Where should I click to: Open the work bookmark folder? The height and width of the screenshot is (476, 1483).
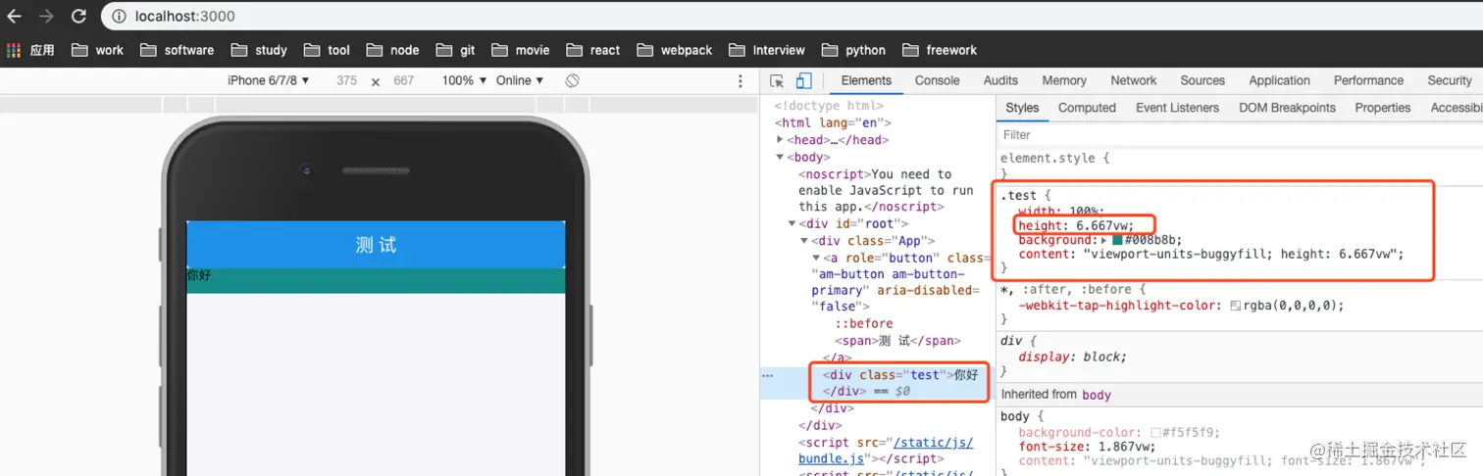click(98, 50)
